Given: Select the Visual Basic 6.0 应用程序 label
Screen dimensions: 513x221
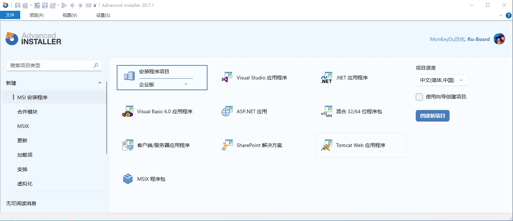Looking at the screenshot, I should (x=165, y=111).
